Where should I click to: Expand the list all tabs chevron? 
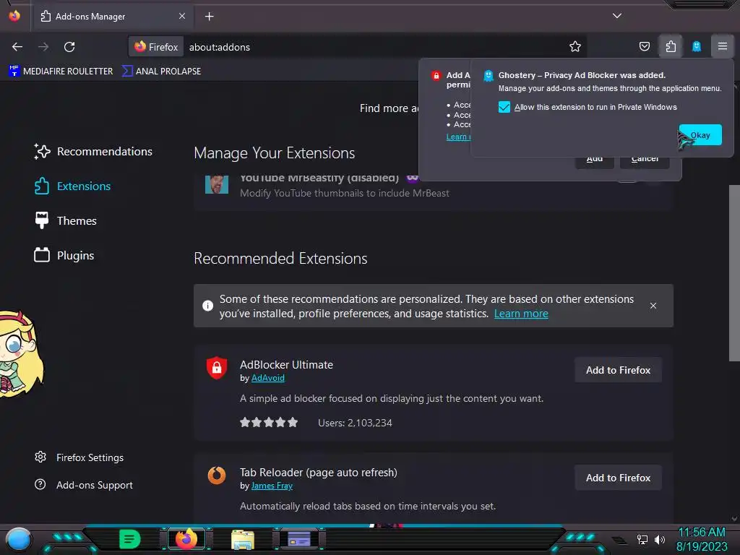click(x=617, y=16)
